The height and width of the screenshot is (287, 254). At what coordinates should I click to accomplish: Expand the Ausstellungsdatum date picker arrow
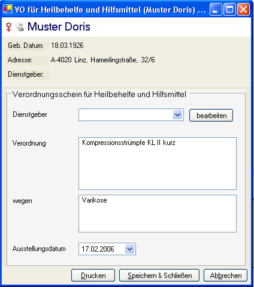pyautogui.click(x=130, y=249)
